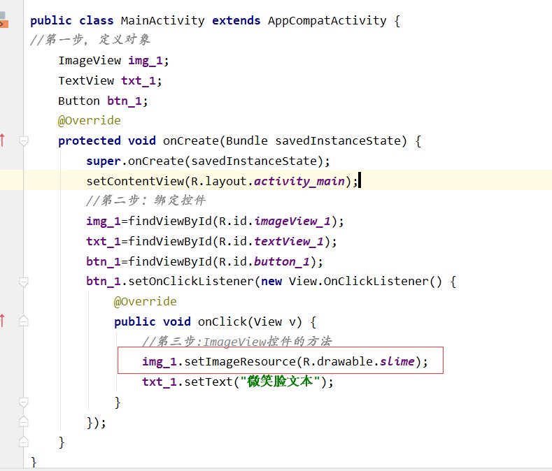
Task: Click the Button type declaration
Action: click(79, 101)
